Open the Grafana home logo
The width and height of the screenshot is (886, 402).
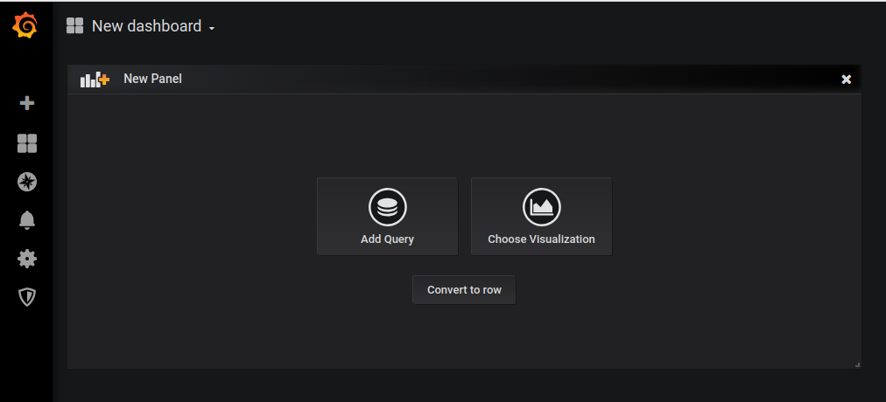pyautogui.click(x=25, y=26)
